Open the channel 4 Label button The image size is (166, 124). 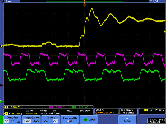pyautogui.click(x=89, y=119)
